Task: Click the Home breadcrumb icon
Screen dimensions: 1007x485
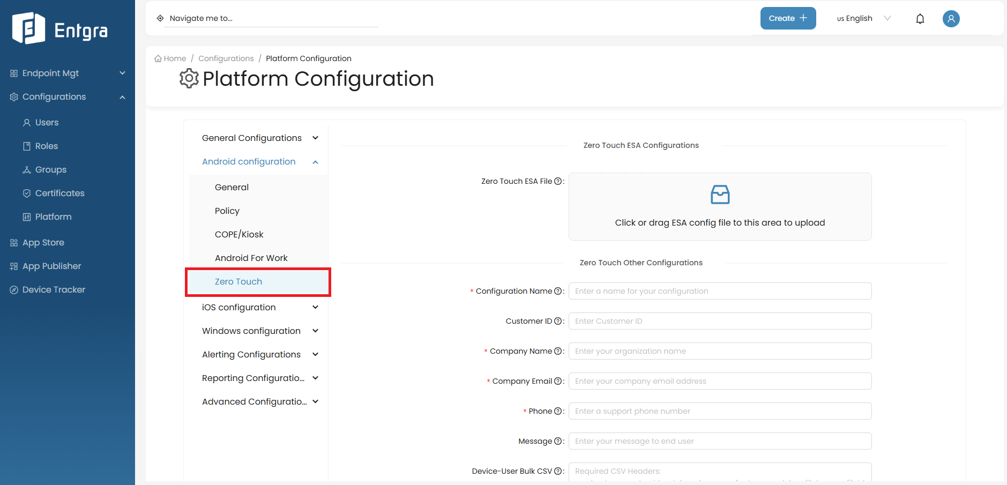Action: (x=158, y=58)
